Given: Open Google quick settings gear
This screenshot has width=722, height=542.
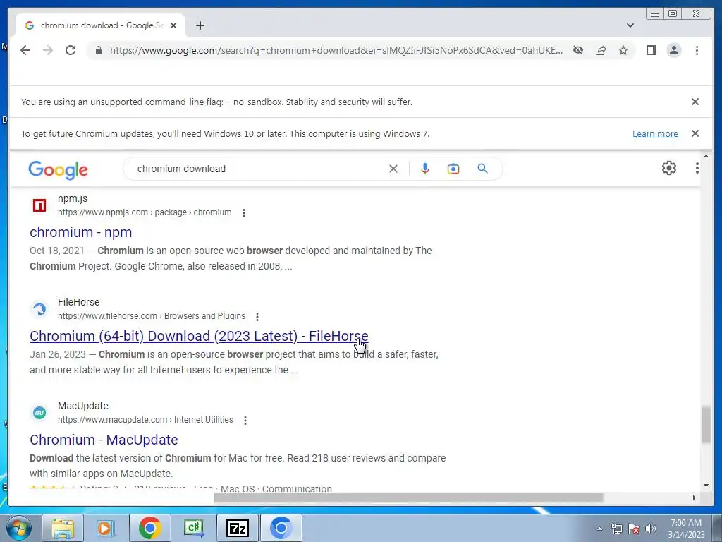Looking at the screenshot, I should click(x=669, y=168).
